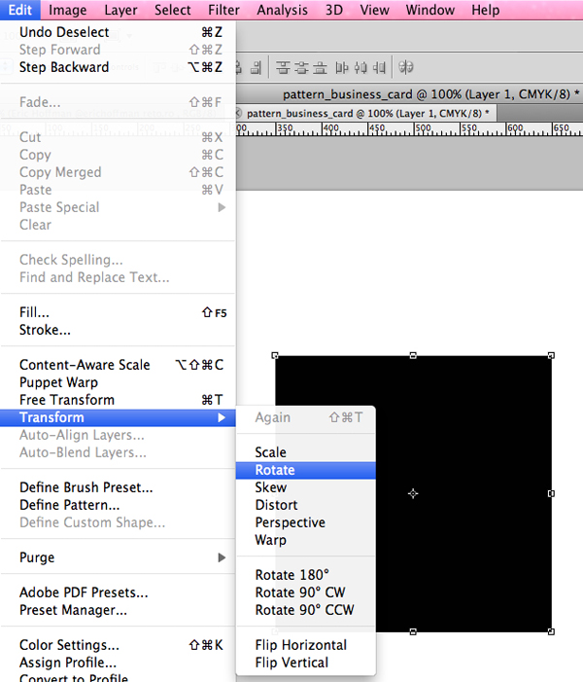Open Color Settings...
This screenshot has width=583, height=682.
point(118,645)
